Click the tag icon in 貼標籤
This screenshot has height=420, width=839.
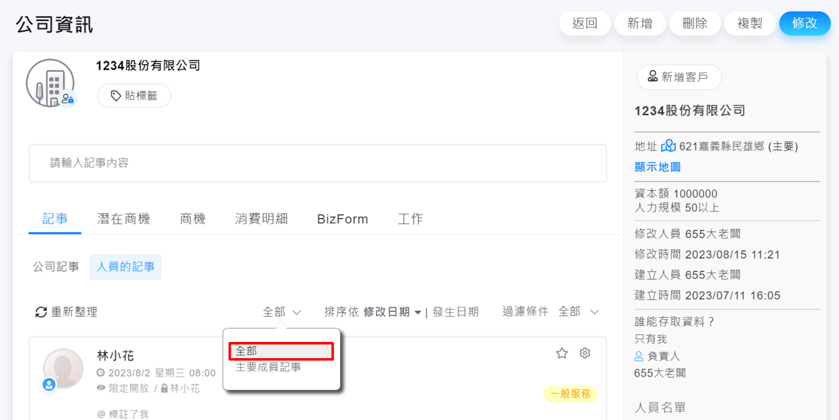tap(116, 96)
